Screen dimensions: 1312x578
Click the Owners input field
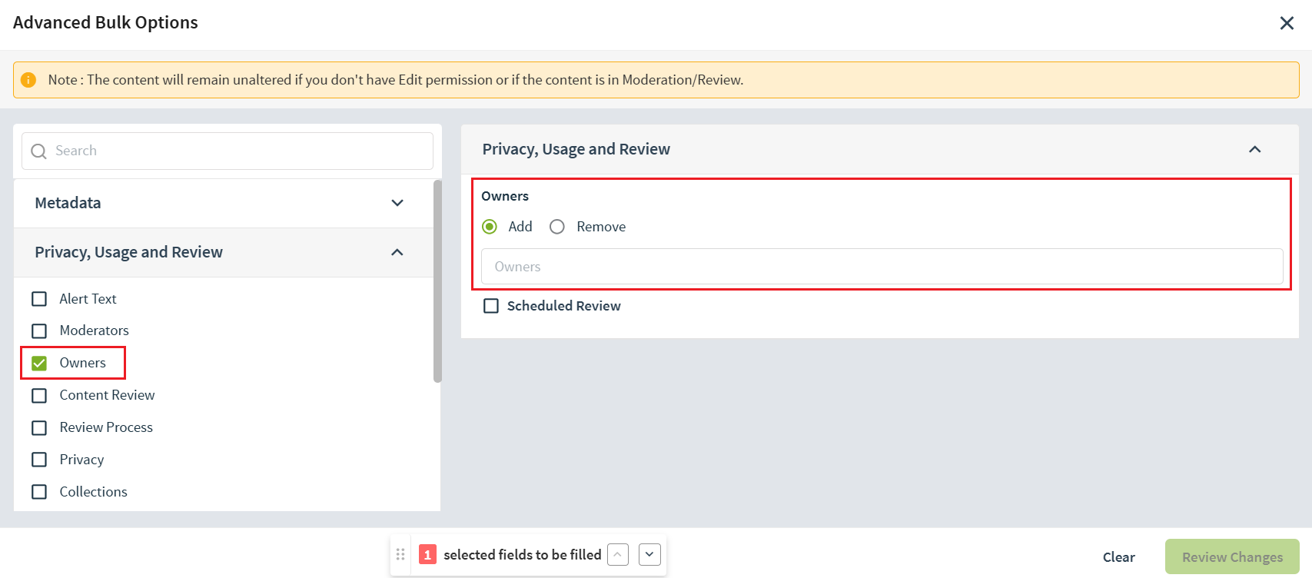tap(882, 267)
